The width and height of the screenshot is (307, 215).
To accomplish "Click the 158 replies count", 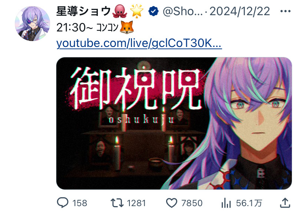I will (80, 203).
